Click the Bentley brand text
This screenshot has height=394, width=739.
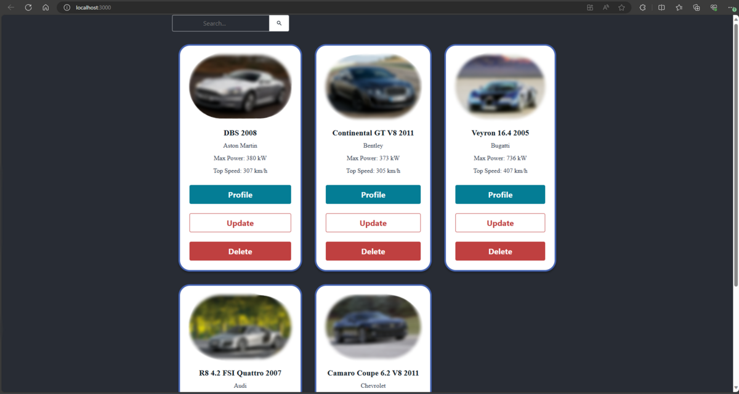click(x=373, y=146)
